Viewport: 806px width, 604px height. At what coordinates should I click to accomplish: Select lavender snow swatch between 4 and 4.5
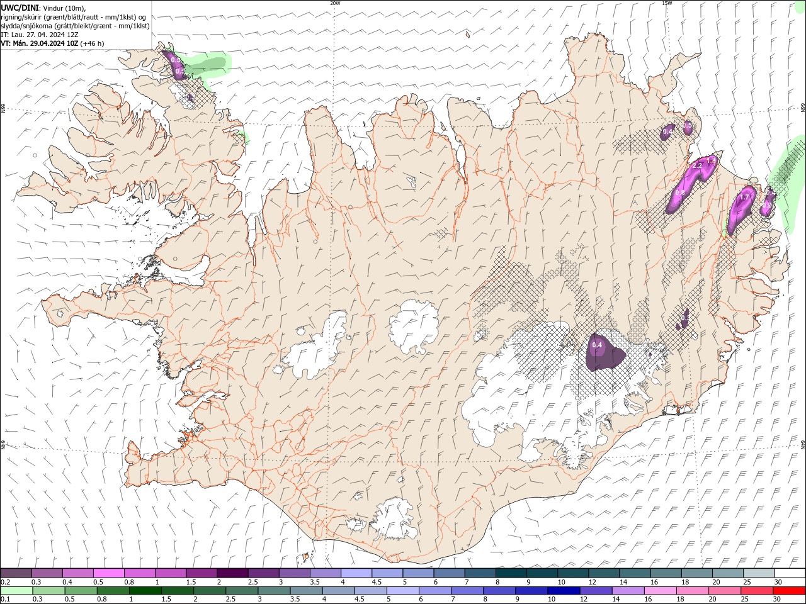pos(356,573)
